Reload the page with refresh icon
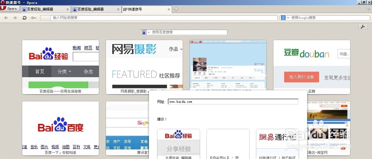The height and width of the screenshot is (159, 372). (24, 18)
